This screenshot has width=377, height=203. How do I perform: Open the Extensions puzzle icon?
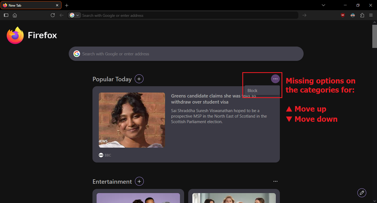click(x=362, y=15)
